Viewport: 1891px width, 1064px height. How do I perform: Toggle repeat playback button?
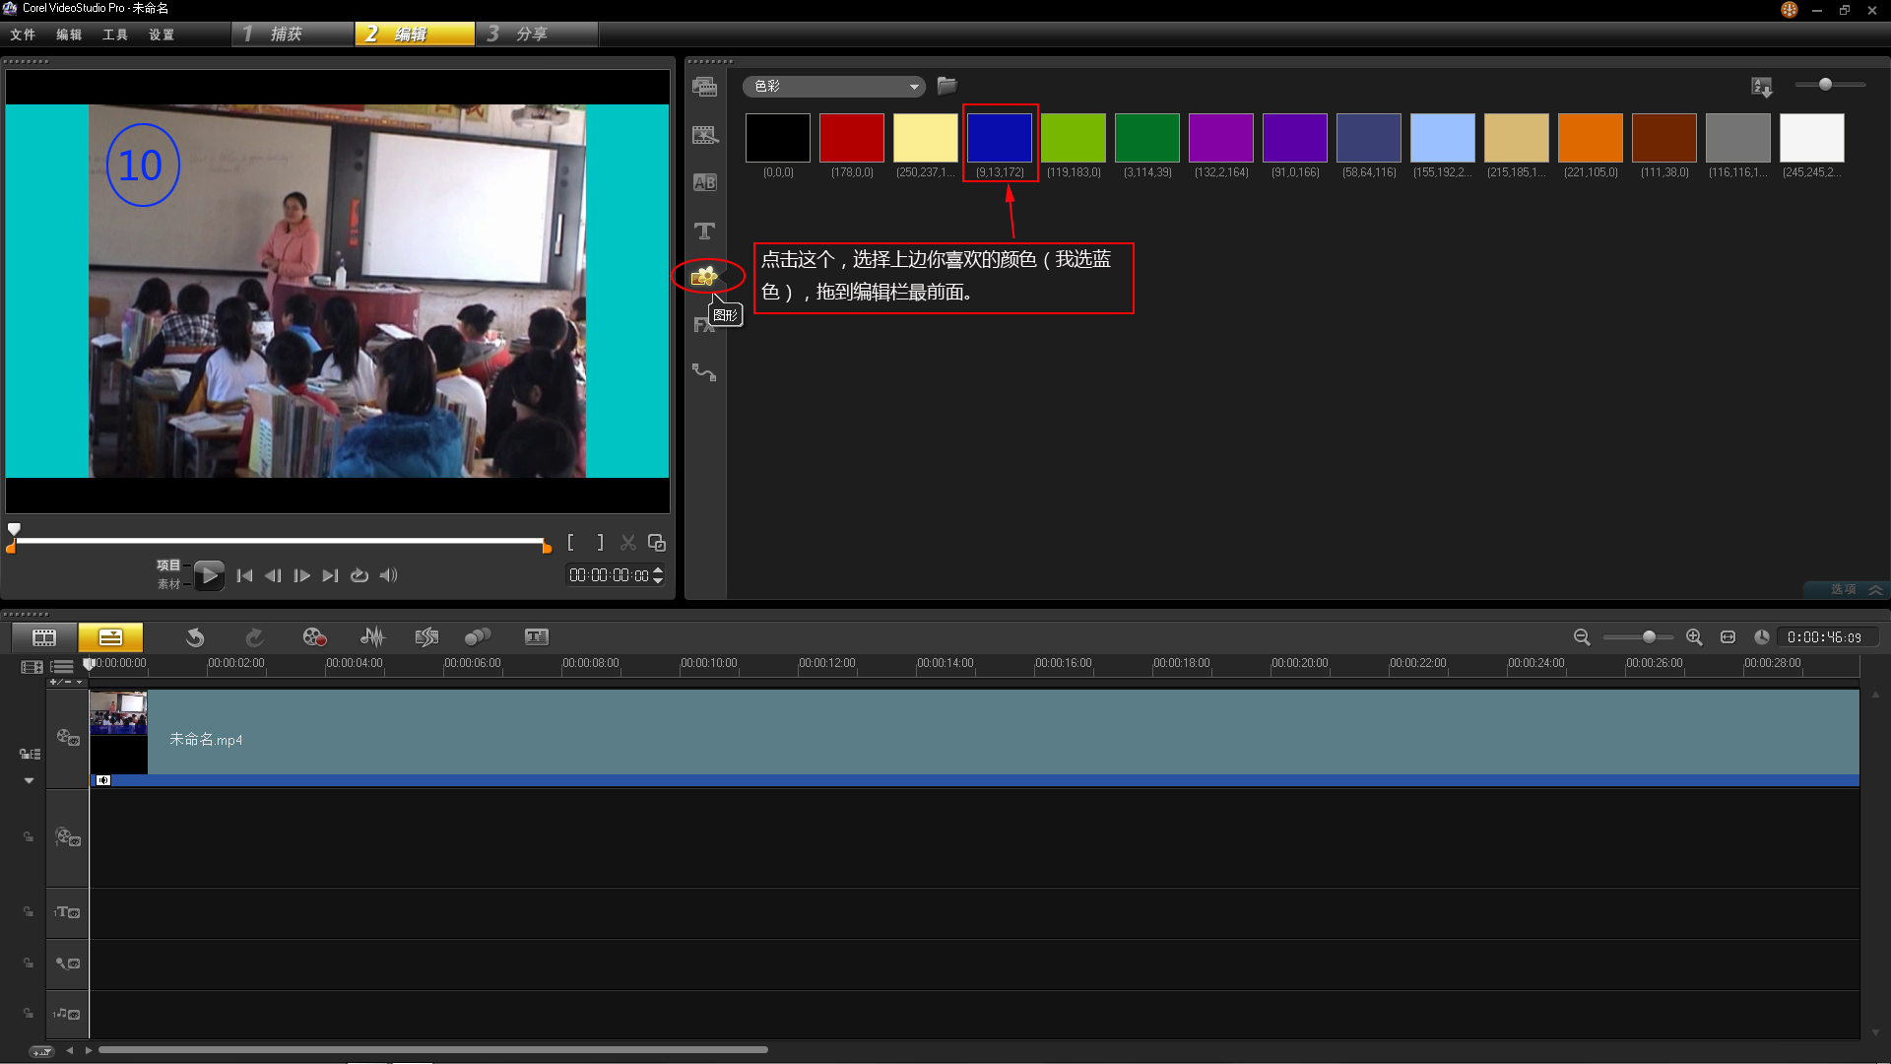click(x=359, y=575)
